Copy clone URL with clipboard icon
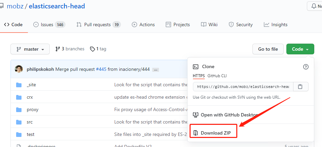Image resolution: width=322 pixels, height=147 pixels. (x=300, y=87)
